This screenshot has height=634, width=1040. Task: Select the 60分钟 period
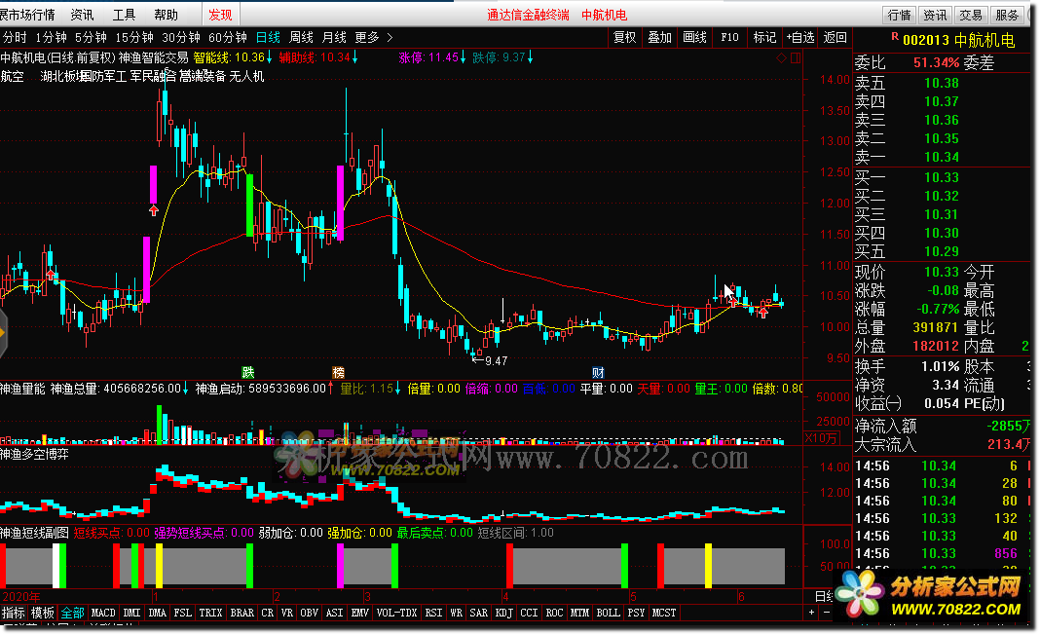coord(228,37)
